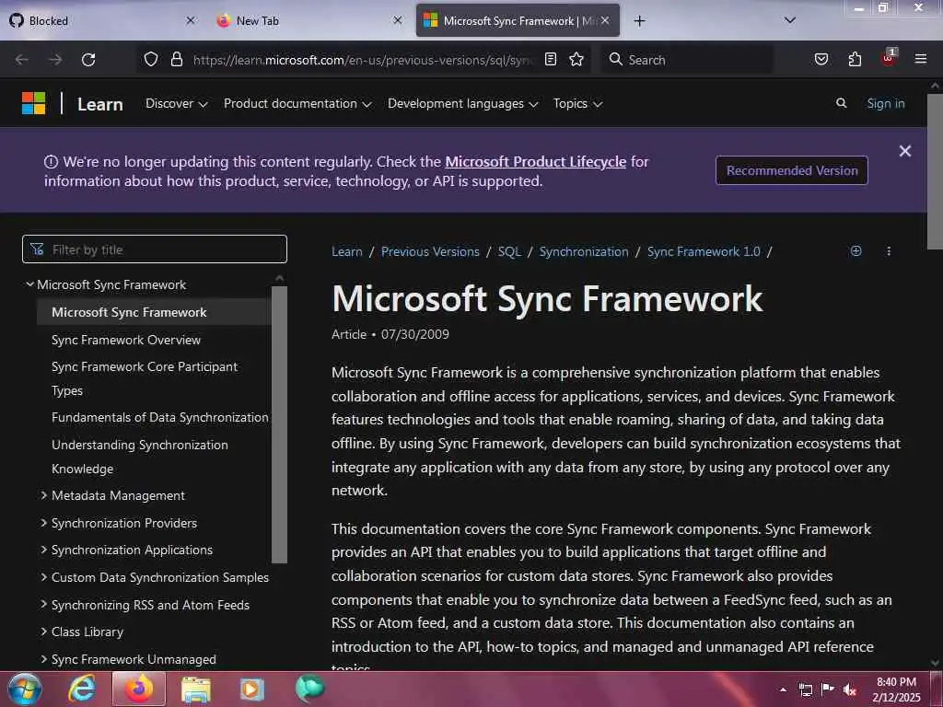
Task: Launch Internet Explorer from taskbar
Action: point(81,689)
